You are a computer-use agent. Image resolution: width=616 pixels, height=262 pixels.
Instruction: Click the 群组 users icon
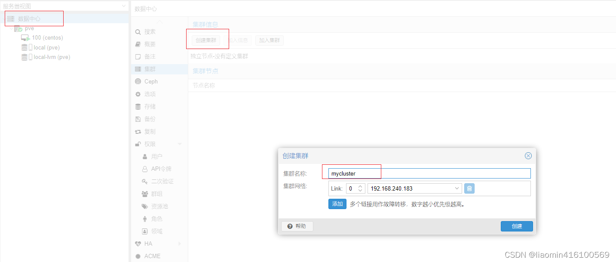[145, 194]
